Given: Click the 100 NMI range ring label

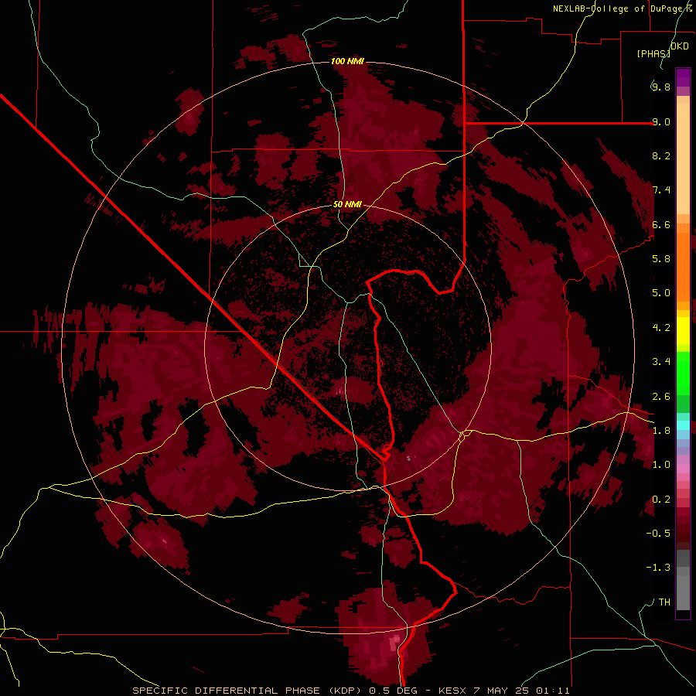Looking at the screenshot, I should [x=347, y=61].
